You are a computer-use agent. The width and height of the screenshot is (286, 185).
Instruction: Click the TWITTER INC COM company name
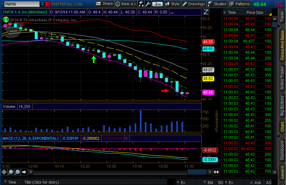(66, 4)
